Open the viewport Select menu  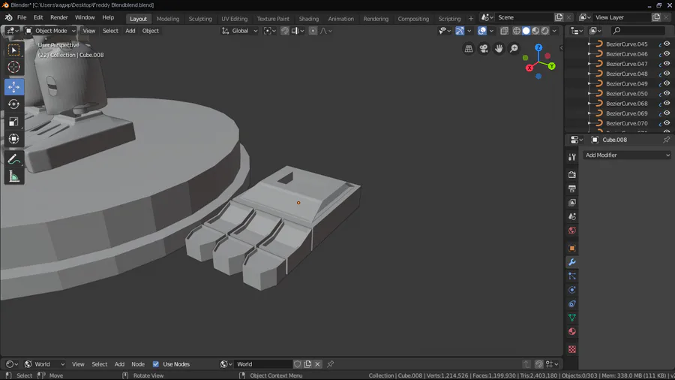click(x=110, y=31)
